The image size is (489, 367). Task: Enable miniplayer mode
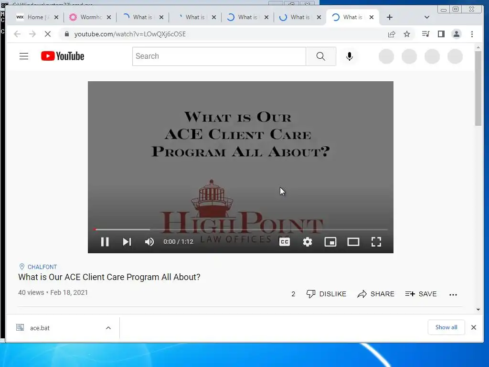pyautogui.click(x=330, y=241)
